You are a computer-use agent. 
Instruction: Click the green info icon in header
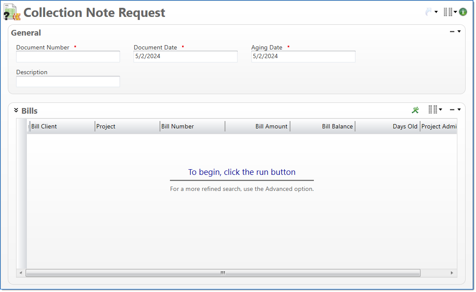463,12
